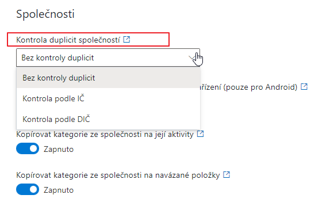Choose Kontrola podle DIČ option
This screenshot has width=330, height=210.
pos(108,119)
